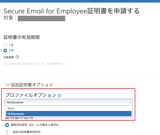Click the 複数目的使用 - Eメール label text

[x=35, y=125]
